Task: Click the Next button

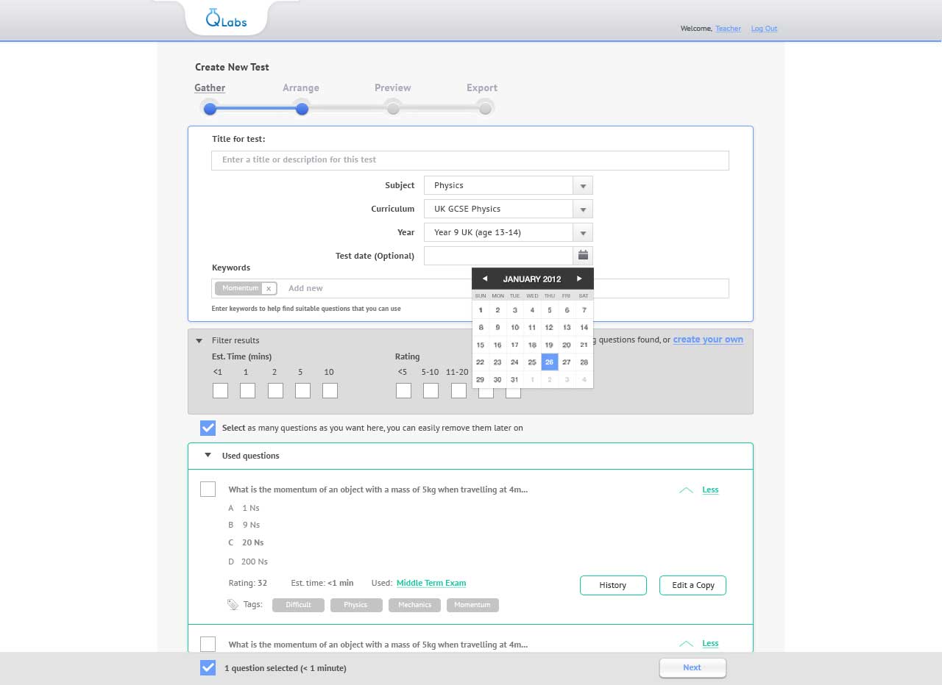Action: click(x=692, y=667)
